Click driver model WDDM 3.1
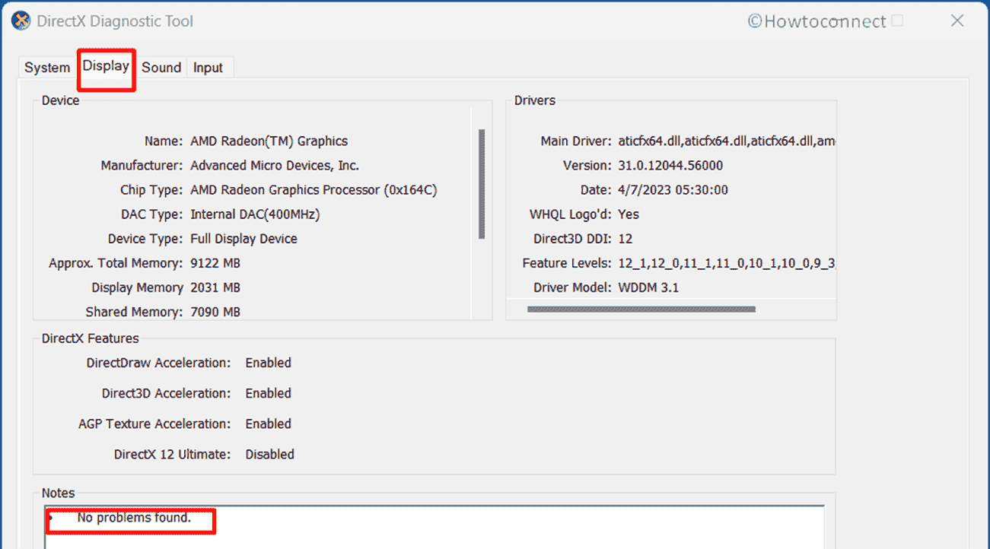This screenshot has height=549, width=990. click(x=648, y=287)
